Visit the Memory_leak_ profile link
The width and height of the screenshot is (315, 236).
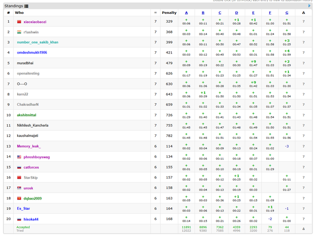[x=29, y=146]
